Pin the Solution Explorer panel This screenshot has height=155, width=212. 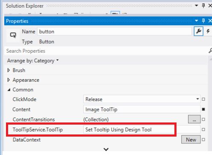click(x=203, y=6)
